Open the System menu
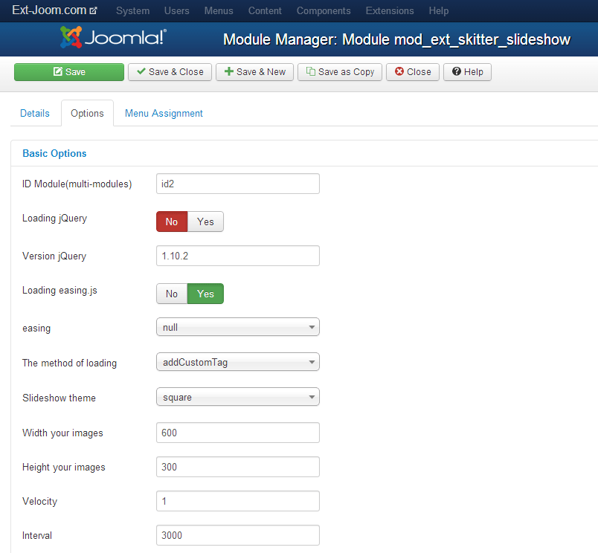 (x=132, y=10)
